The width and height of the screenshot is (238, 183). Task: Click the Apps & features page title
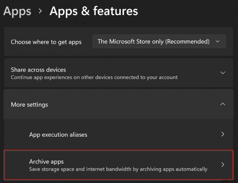pos(94,11)
